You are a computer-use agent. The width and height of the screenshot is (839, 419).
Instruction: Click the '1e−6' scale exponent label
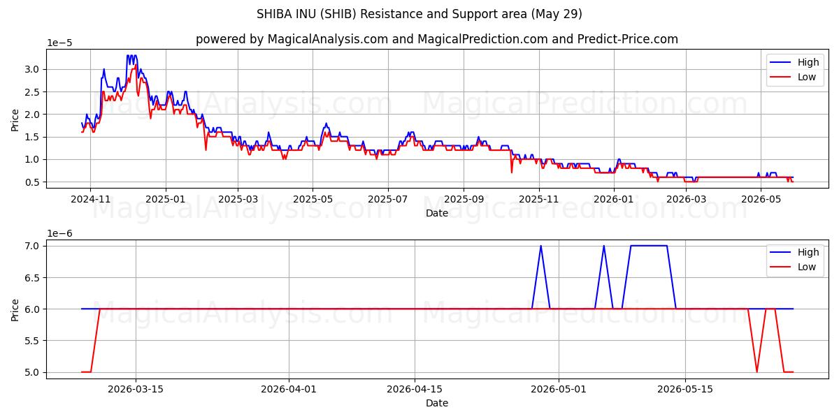[59, 233]
